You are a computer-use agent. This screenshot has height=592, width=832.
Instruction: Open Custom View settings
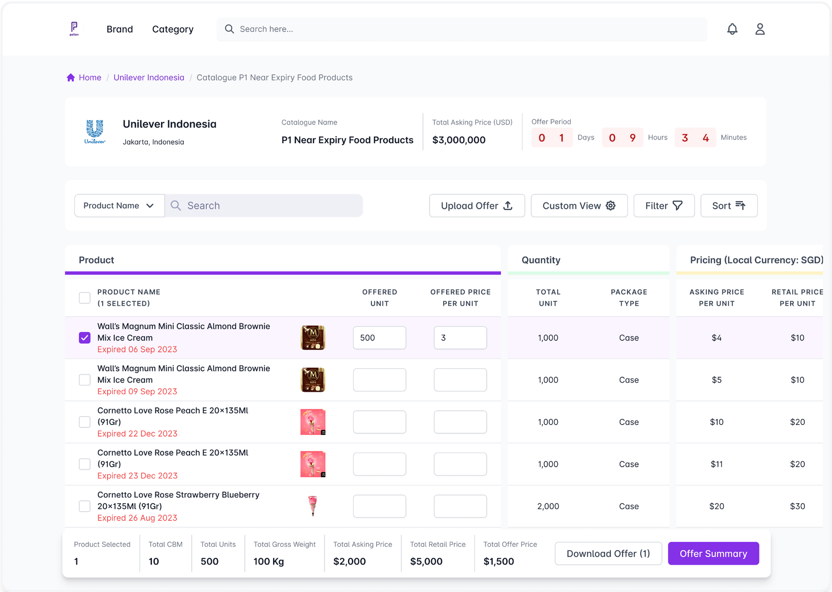click(x=579, y=206)
